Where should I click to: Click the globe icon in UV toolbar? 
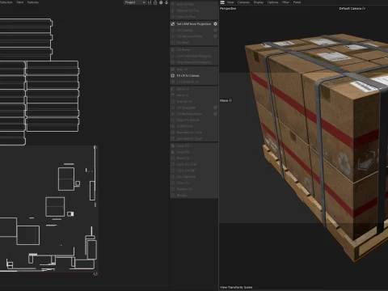(161, 2)
